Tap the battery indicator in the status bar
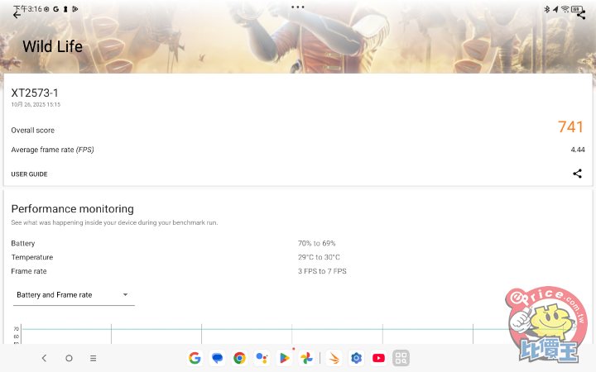 point(576,9)
